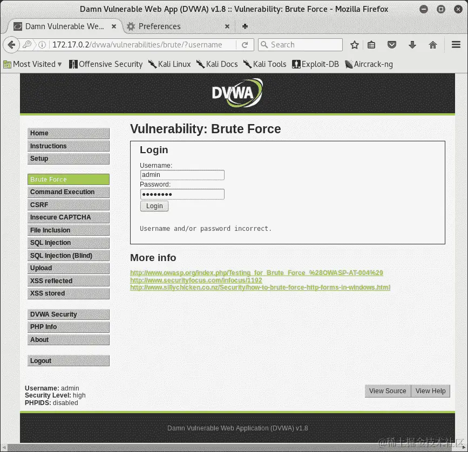Open CSRF vulnerability page
468x452 pixels.
69,205
